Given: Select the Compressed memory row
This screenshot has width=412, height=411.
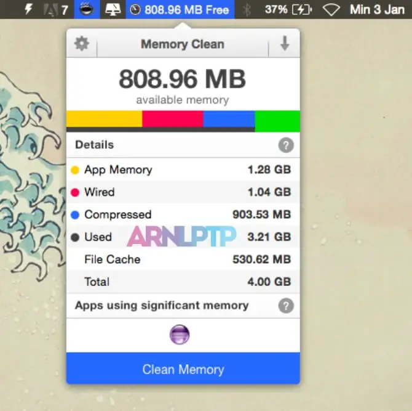Looking at the screenshot, I should tap(183, 214).
